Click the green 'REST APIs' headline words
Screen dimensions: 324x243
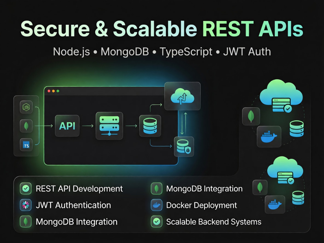[x=253, y=29]
